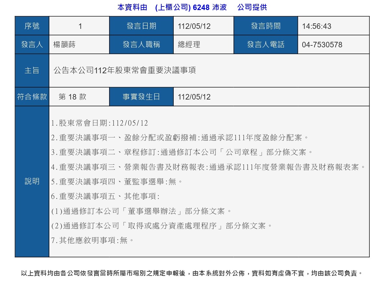Viewport: 386px width, 284px height.
Task: Click the 主旨 header cell
Action: click(32, 71)
